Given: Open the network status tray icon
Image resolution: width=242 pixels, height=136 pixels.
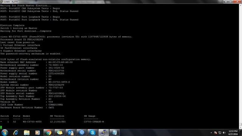Looking at the screenshot, I should (x=220, y=133).
